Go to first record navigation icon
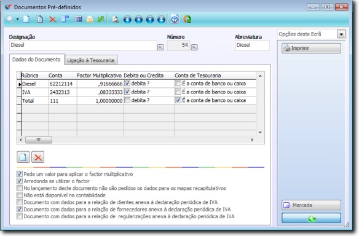Viewport: 359px width, 236px height. [127, 20]
